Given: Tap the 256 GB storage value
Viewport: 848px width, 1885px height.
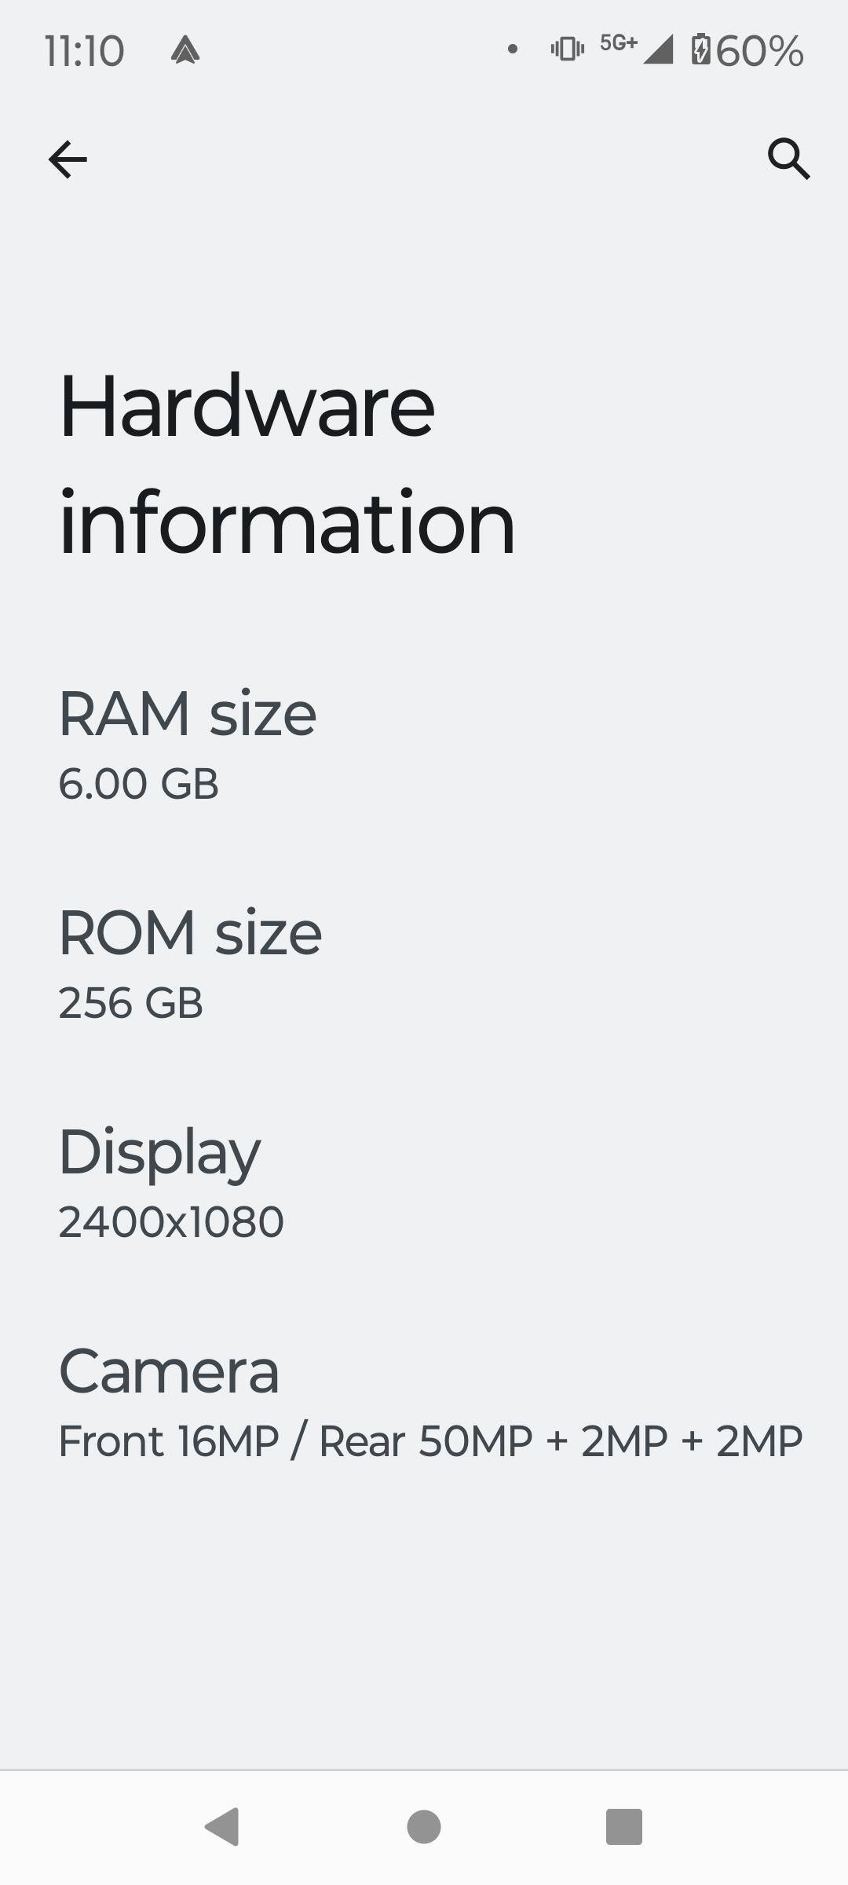Looking at the screenshot, I should 131,1003.
